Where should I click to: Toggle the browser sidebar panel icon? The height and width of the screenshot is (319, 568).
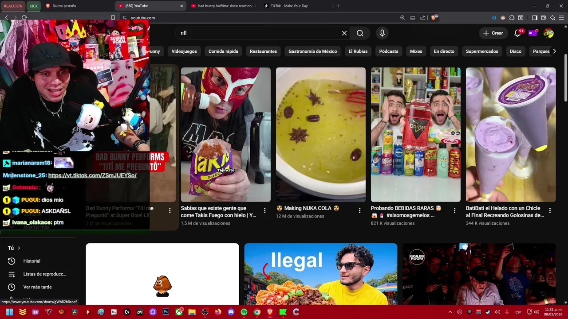tap(535, 18)
